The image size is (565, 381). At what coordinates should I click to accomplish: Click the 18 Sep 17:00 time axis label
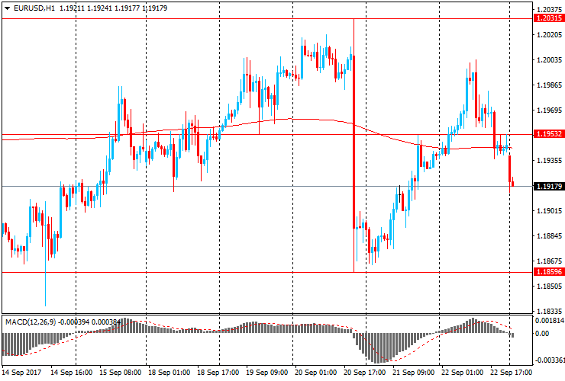coord(218,373)
